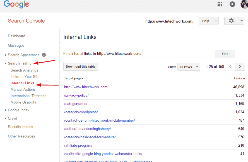Click the Search Console title link
This screenshot has height=162, width=248.
(26, 21)
